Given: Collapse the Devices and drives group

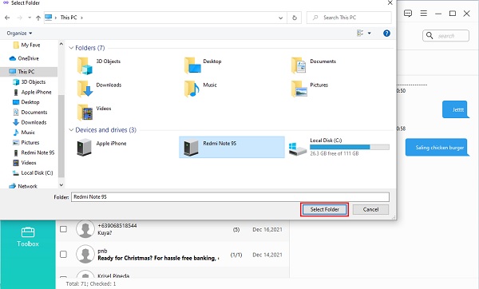Looking at the screenshot, I should tap(71, 130).
